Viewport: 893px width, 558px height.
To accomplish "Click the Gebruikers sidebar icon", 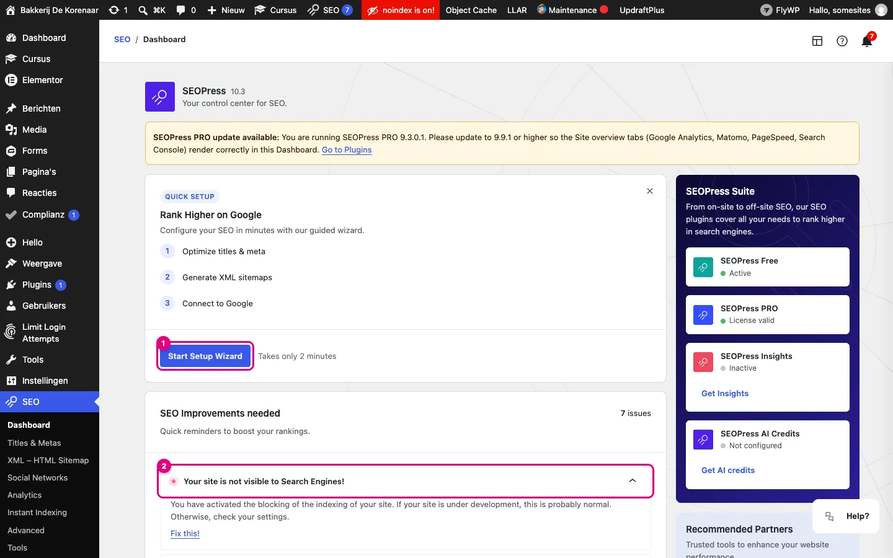I will click(11, 306).
